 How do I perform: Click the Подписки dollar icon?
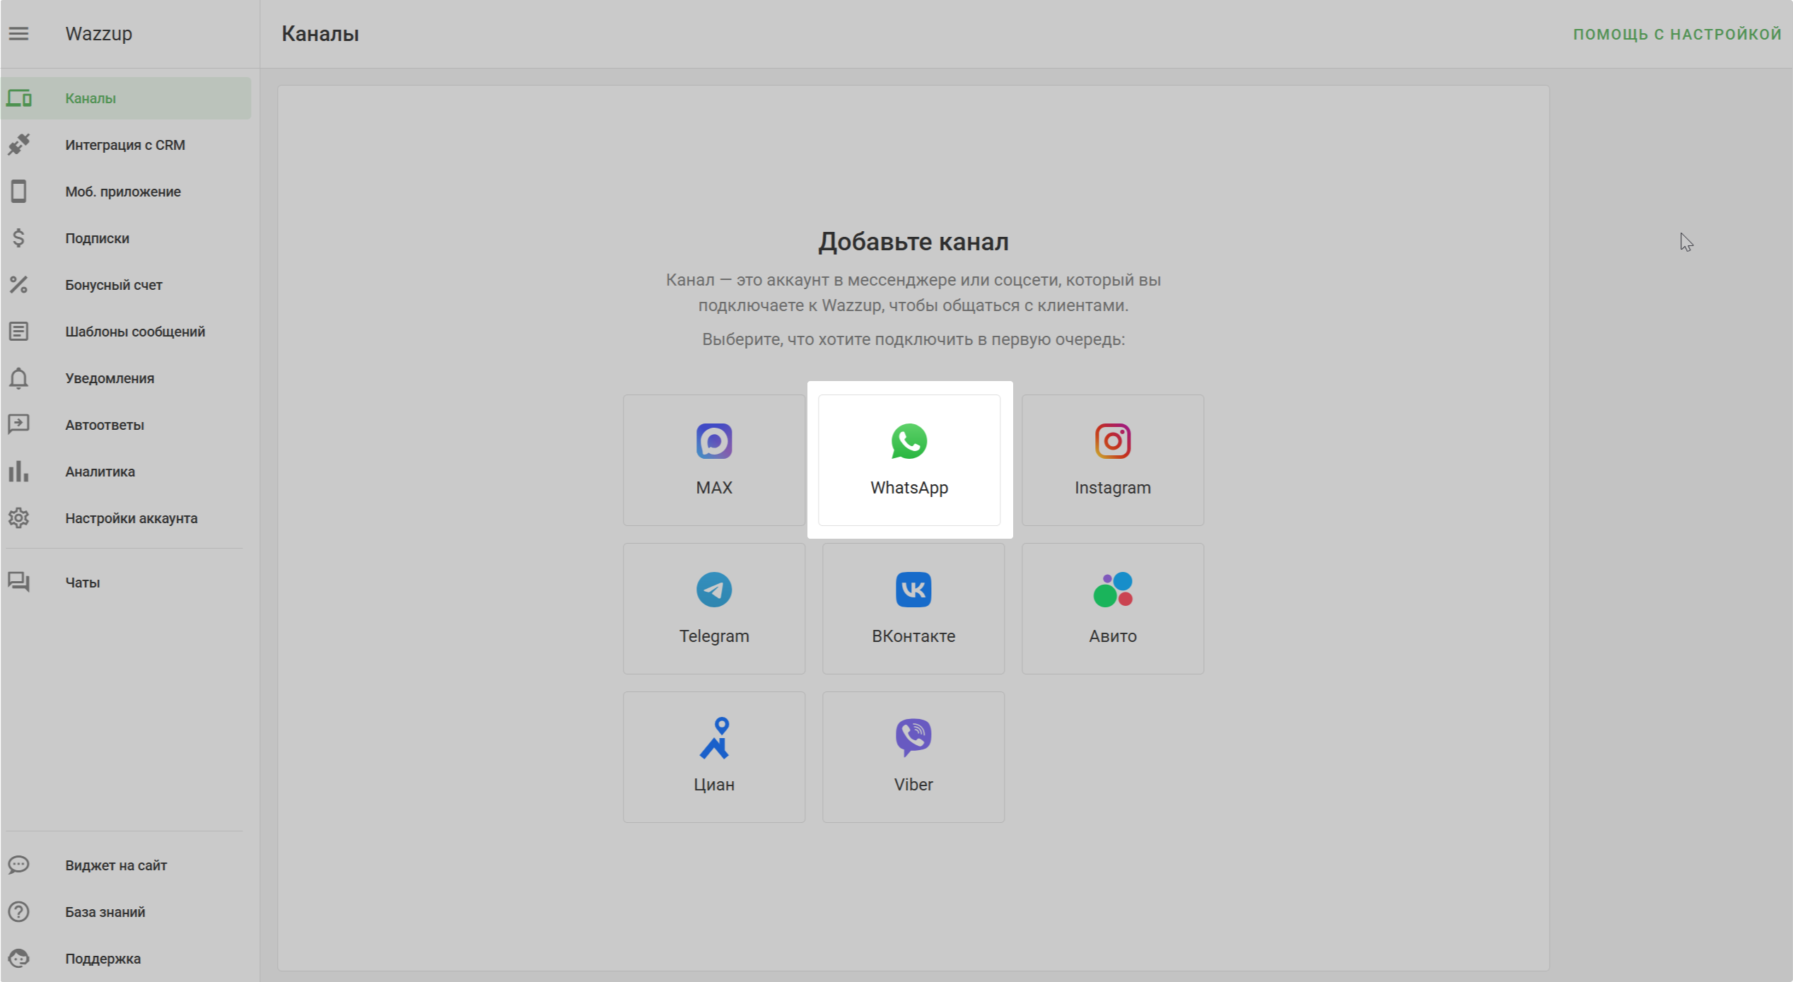(x=19, y=238)
